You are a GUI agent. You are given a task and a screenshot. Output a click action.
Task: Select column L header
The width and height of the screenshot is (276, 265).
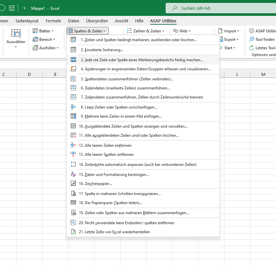(x=237, y=74)
